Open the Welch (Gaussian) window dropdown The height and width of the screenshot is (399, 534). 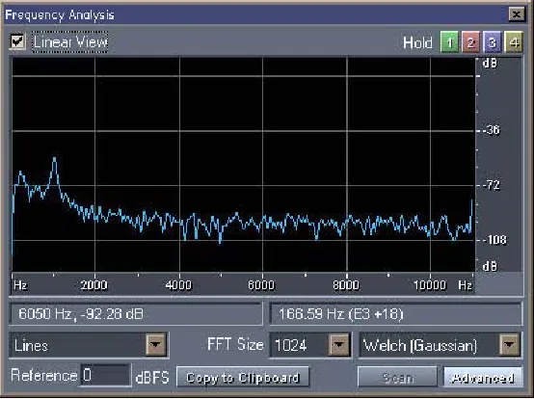point(510,344)
